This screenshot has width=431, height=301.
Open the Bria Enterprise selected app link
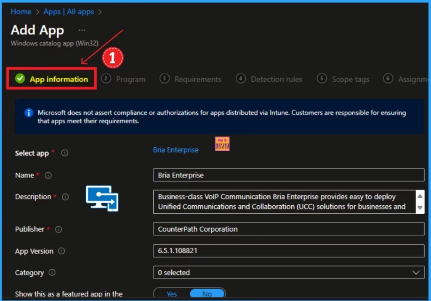pos(176,150)
